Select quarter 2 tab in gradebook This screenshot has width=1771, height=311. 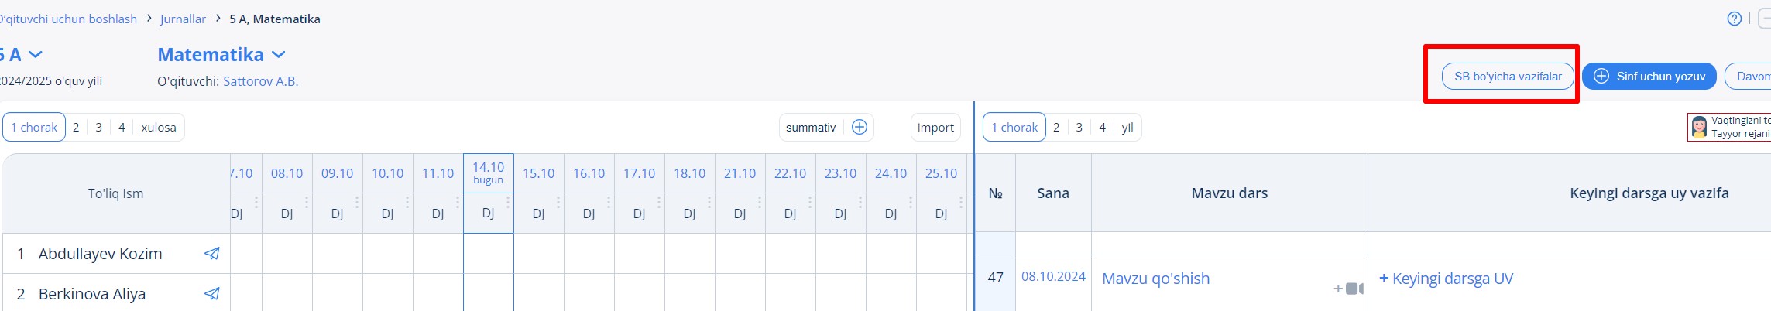coord(76,128)
